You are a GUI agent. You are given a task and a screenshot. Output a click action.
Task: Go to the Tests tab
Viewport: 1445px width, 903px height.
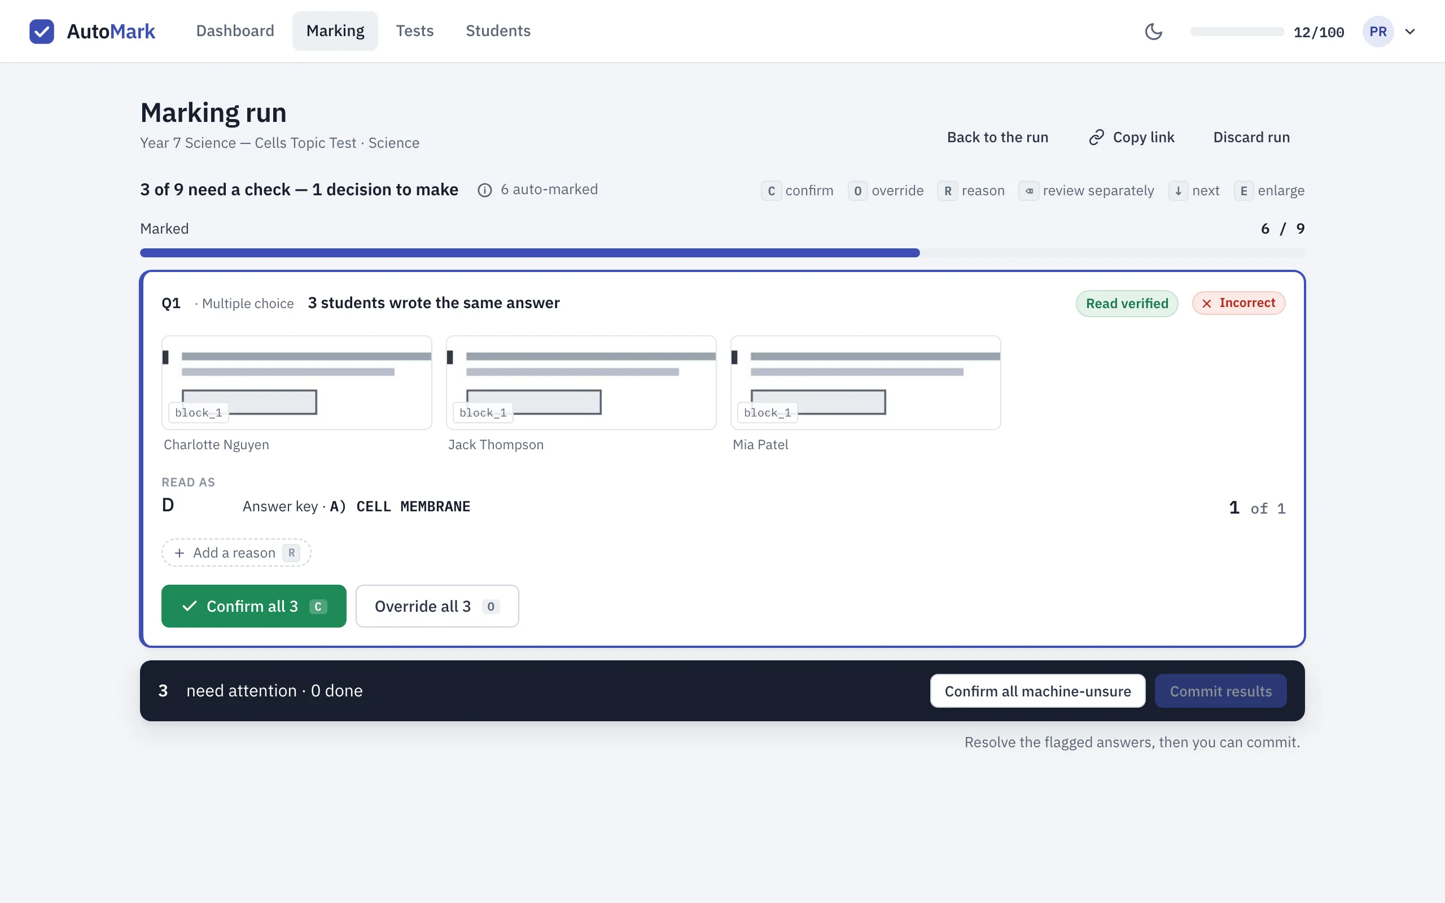(415, 31)
